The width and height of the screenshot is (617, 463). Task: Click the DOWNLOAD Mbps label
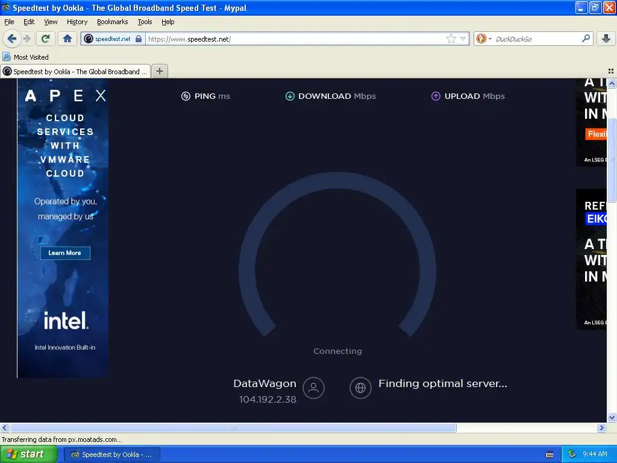(337, 96)
